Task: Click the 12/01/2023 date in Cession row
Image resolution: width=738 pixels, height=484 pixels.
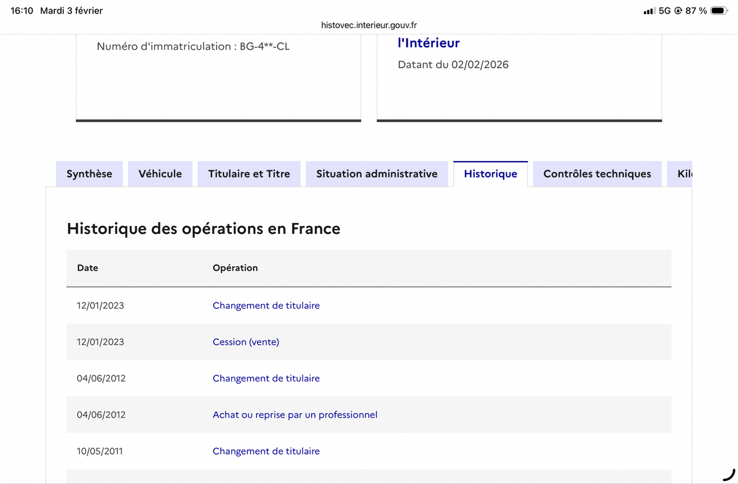Action: [x=100, y=342]
